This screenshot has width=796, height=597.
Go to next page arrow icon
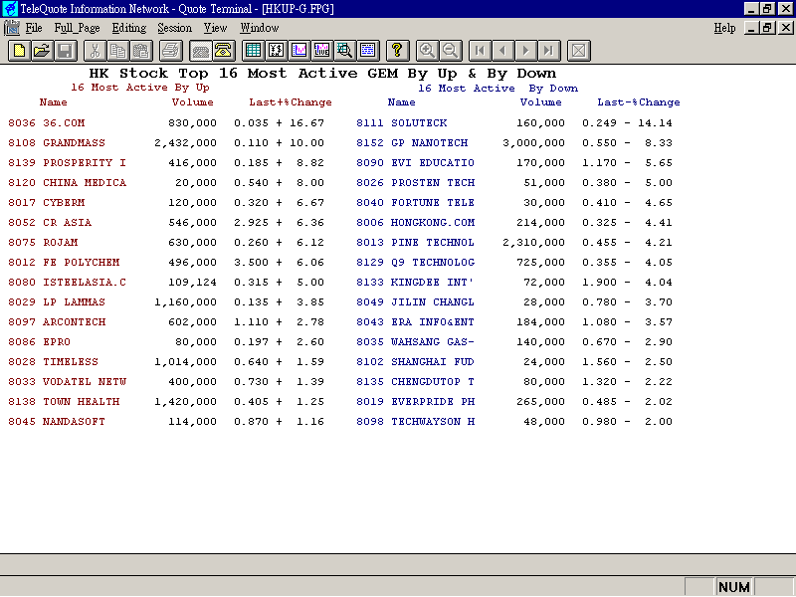(x=526, y=51)
